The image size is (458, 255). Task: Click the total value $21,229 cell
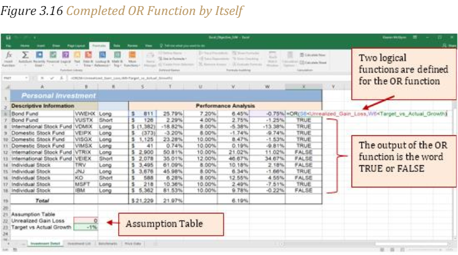[143, 200]
